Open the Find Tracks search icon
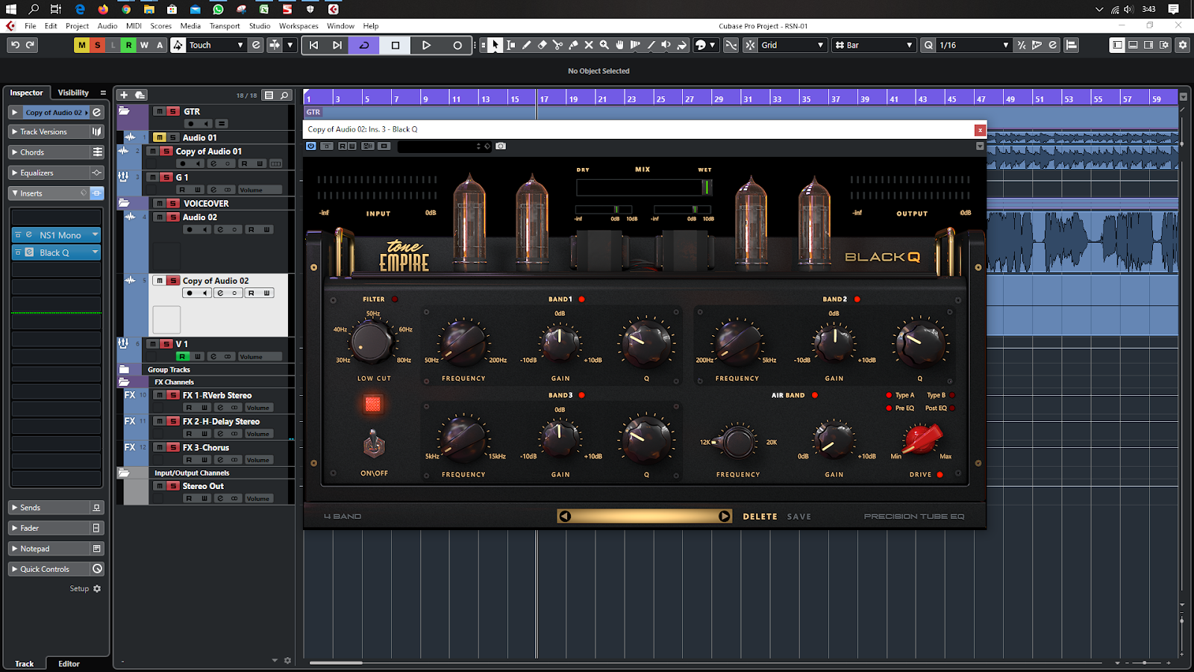Viewport: 1194px width, 672px height. point(284,95)
